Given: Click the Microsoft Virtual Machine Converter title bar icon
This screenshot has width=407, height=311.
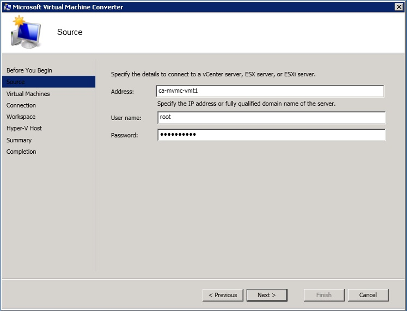Looking at the screenshot, I should 7,7.
